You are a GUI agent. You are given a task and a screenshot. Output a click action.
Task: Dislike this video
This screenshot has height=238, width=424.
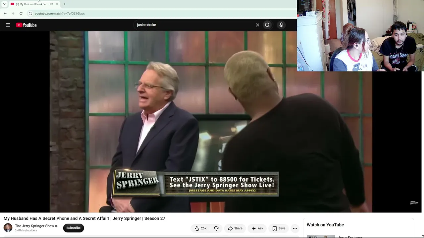tap(216, 228)
